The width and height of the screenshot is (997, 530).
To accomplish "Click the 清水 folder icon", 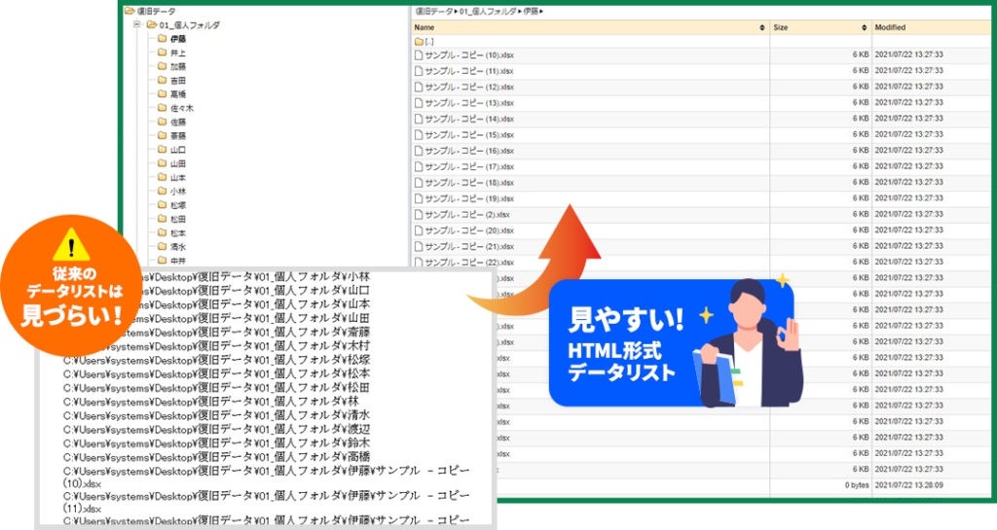I will click(163, 247).
